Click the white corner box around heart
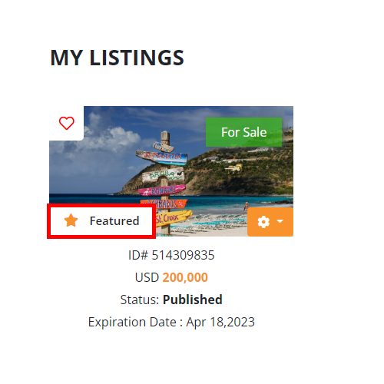 coord(66,123)
